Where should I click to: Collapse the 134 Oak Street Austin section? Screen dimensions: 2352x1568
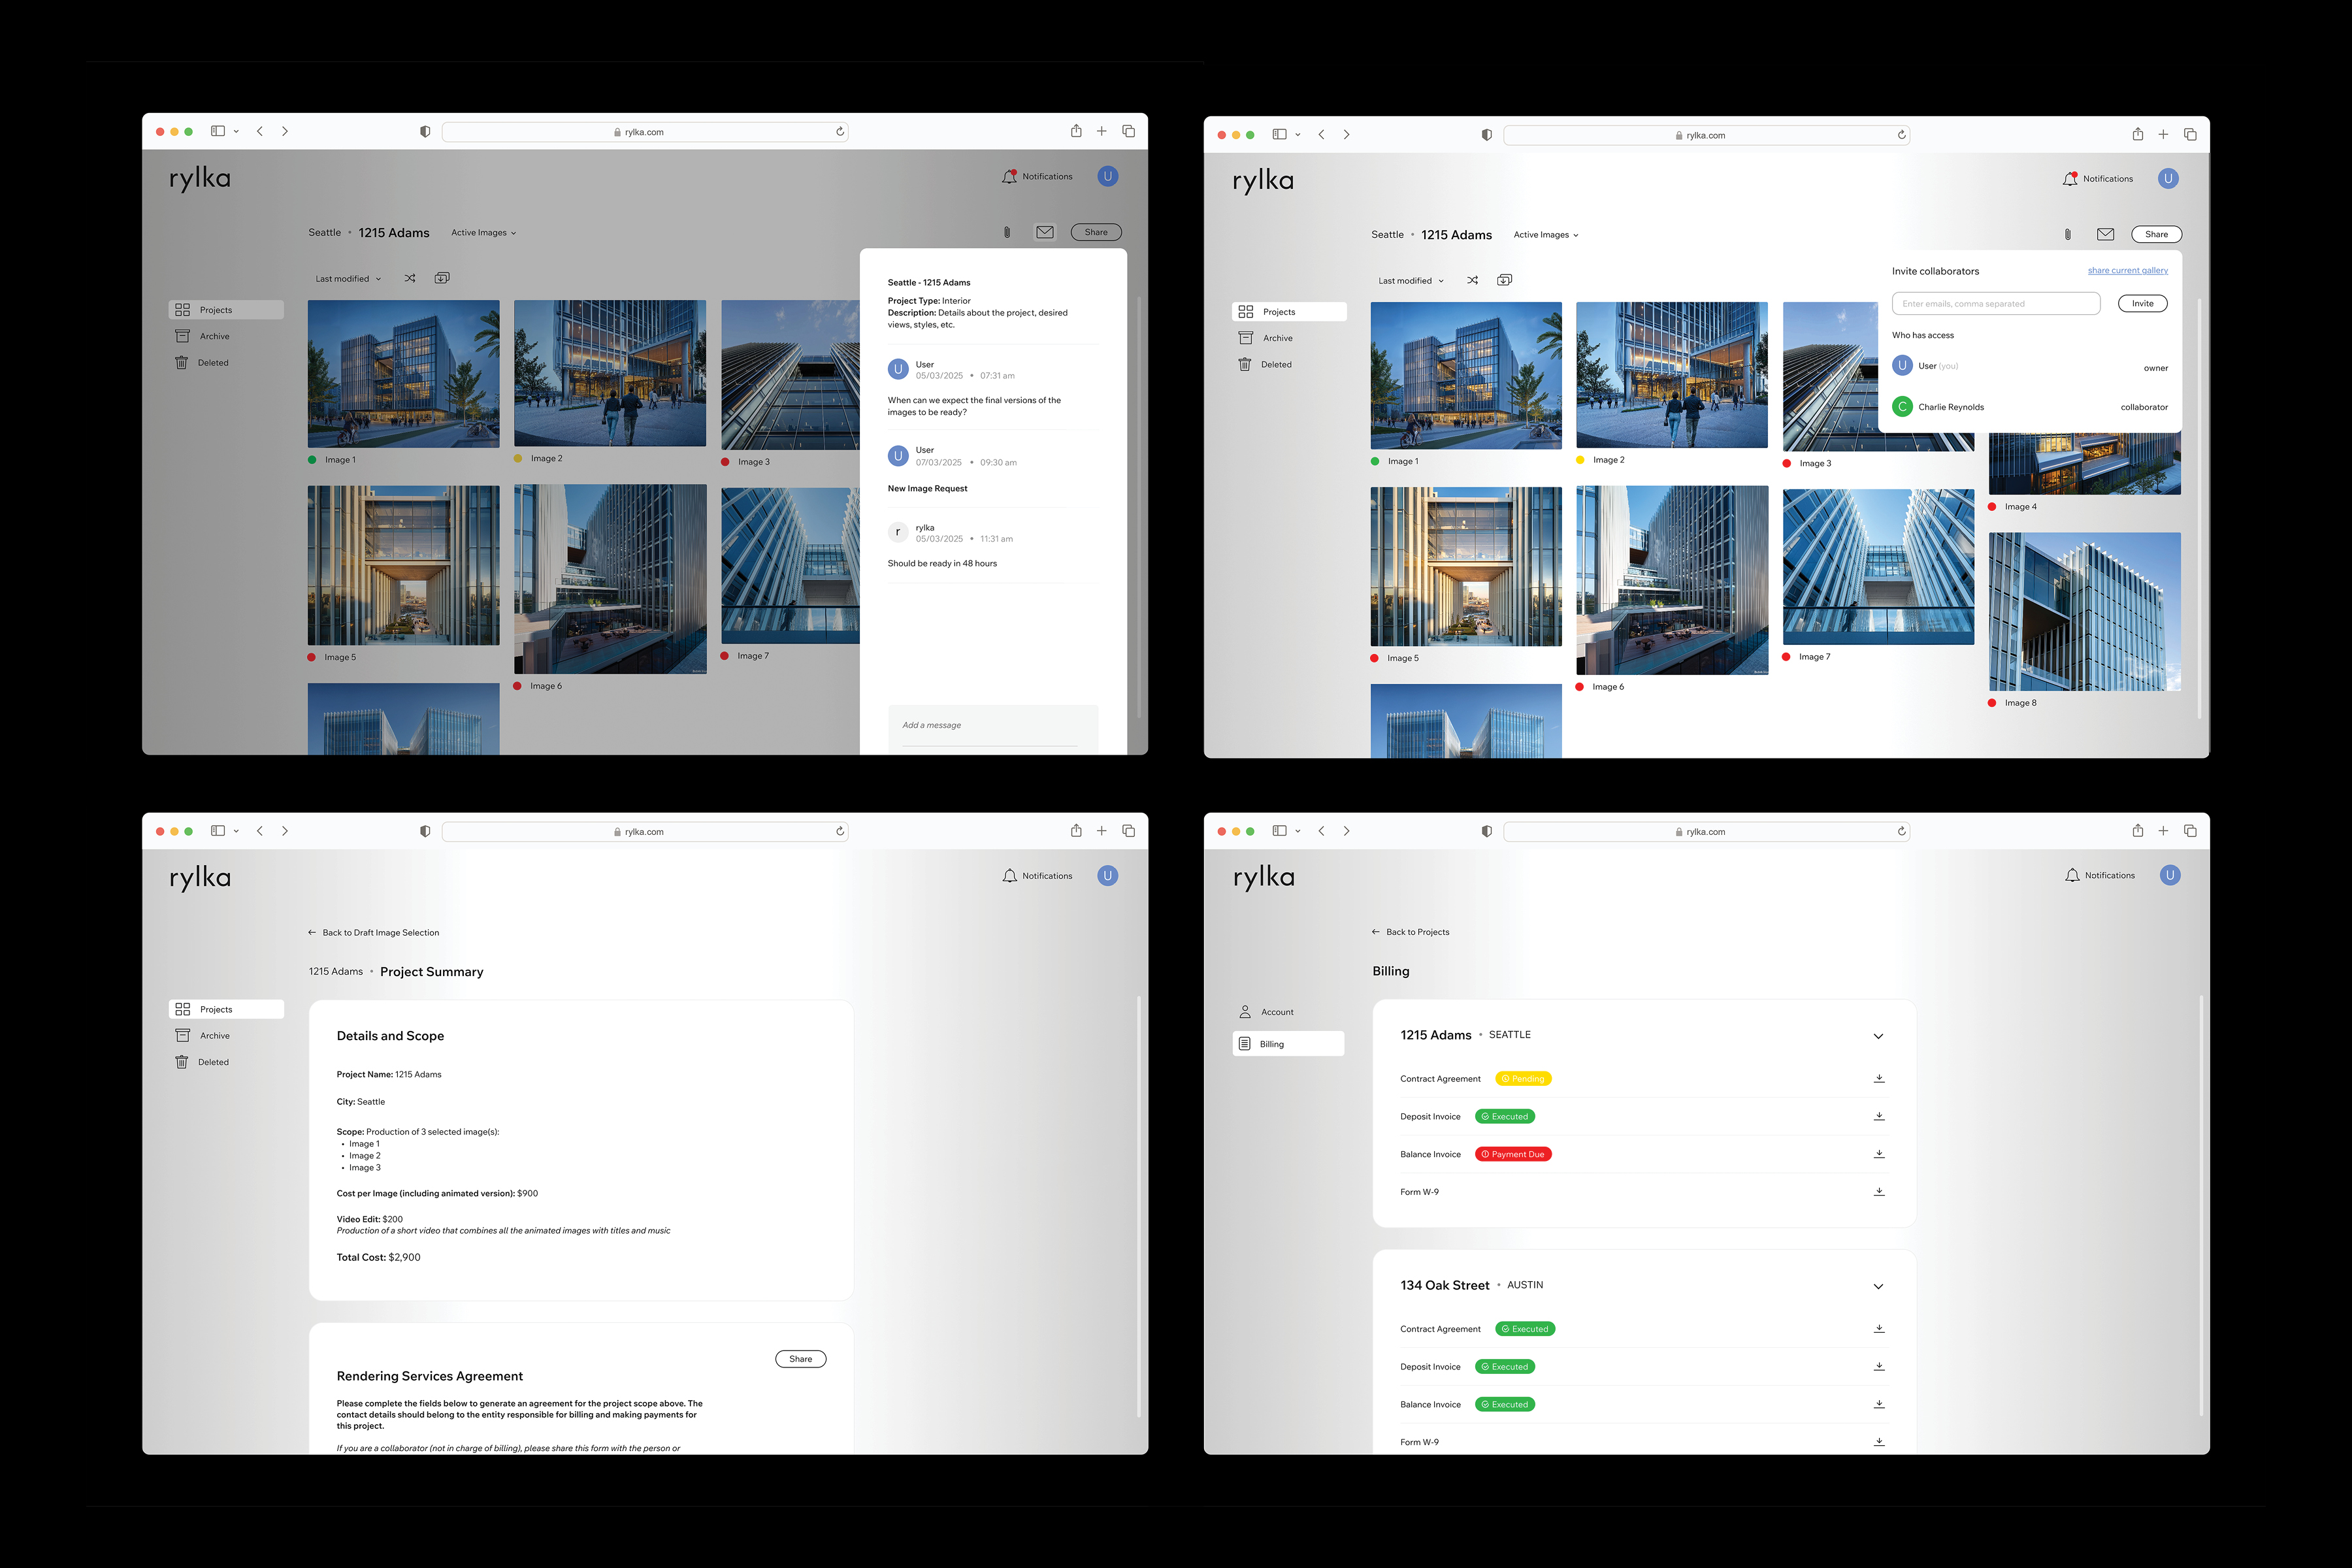[x=1878, y=1286]
